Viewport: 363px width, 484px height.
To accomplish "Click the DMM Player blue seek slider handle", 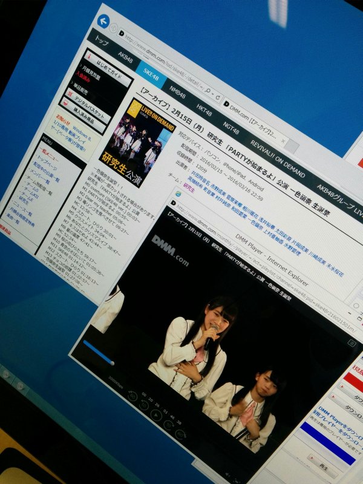I will [113, 363].
